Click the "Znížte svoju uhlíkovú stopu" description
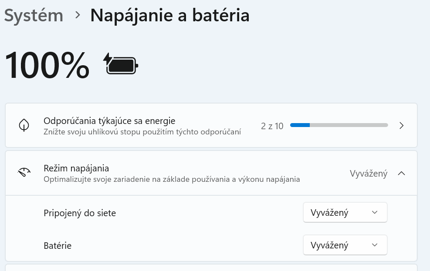This screenshot has width=430, height=271. tap(142, 131)
